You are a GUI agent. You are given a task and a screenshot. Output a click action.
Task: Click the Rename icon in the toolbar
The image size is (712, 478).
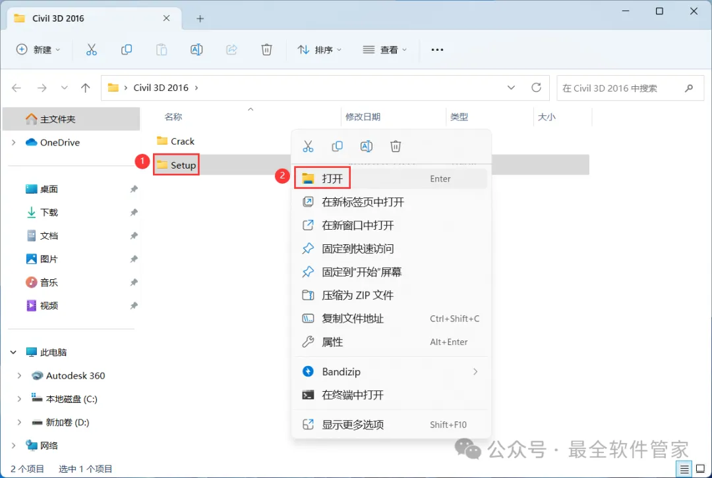196,49
